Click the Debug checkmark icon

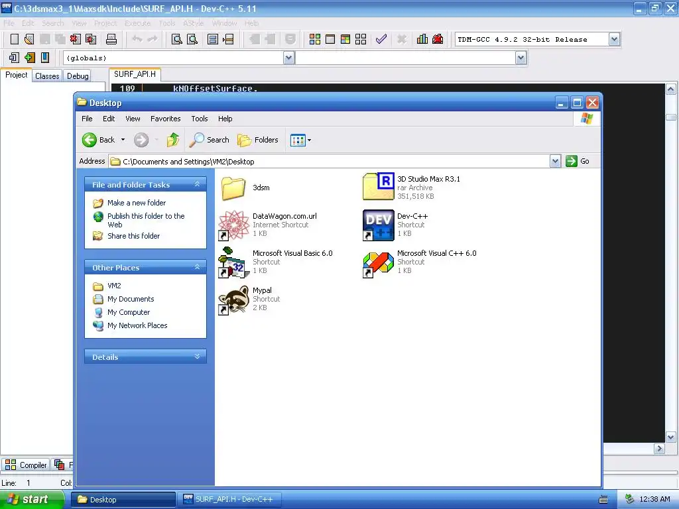click(381, 39)
